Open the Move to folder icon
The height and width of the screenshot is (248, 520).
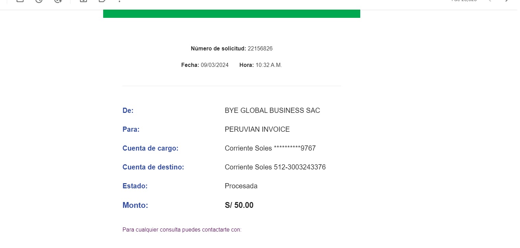83,1
